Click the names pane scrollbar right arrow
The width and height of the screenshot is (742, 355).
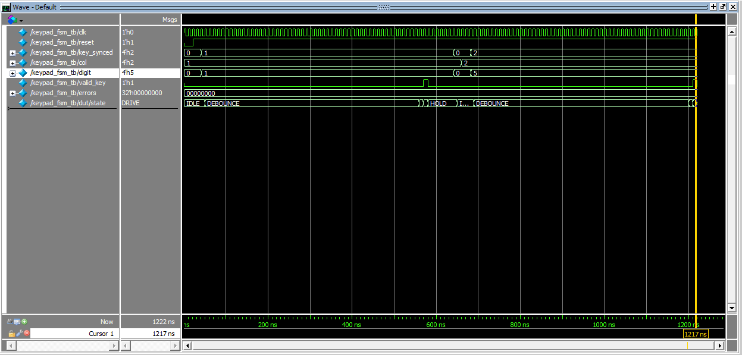(x=114, y=345)
